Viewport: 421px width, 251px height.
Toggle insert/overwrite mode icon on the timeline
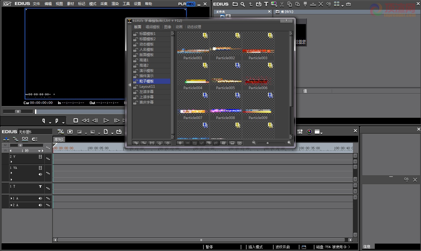coord(6,139)
